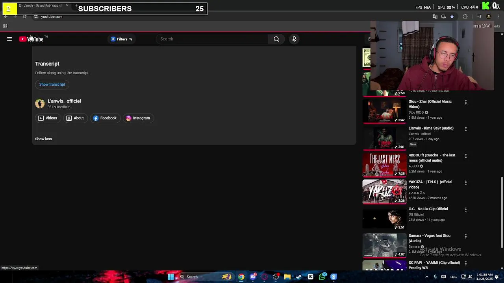Go back with browser back arrow
This screenshot has width=504, height=283.
[6, 17]
